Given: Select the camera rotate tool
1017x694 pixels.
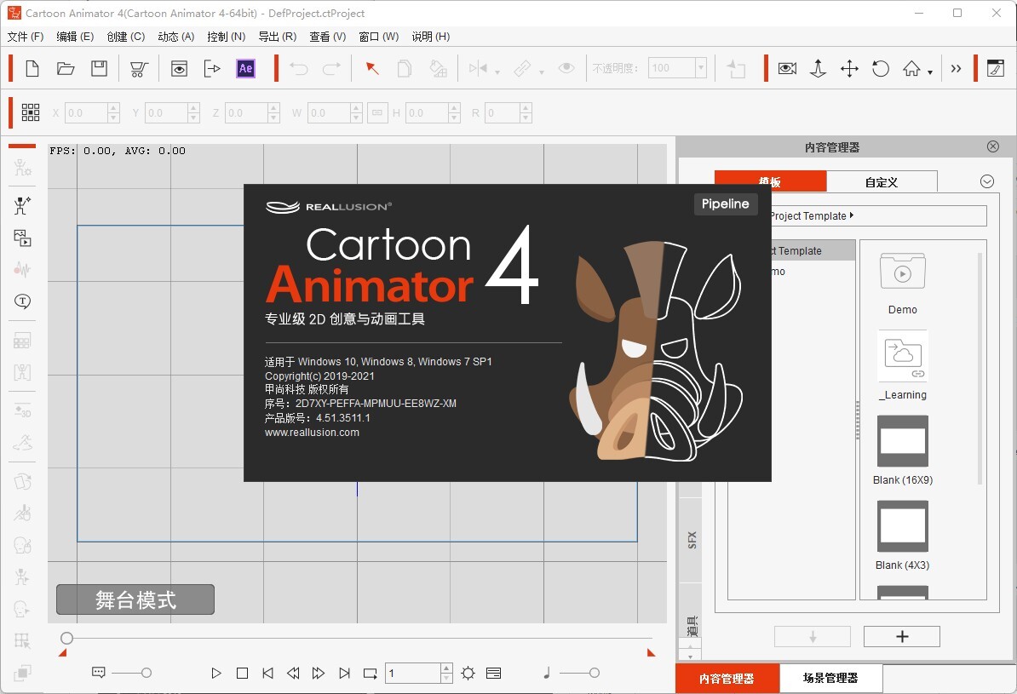Looking at the screenshot, I should [880, 68].
